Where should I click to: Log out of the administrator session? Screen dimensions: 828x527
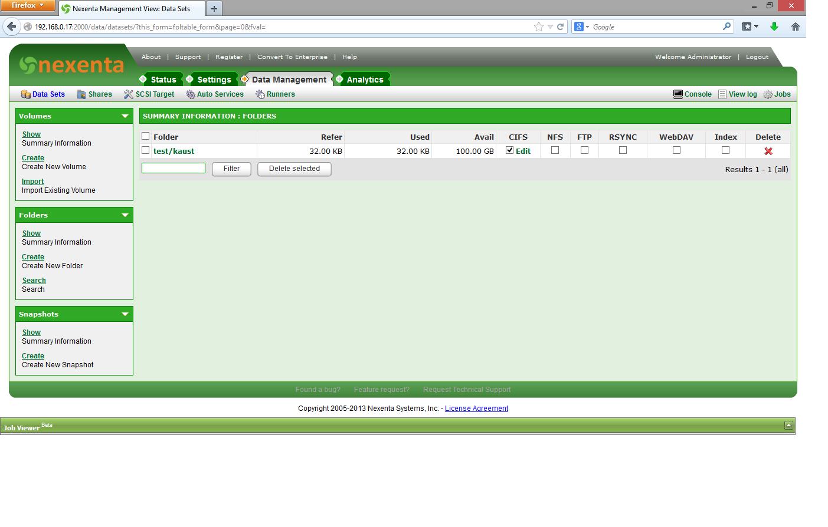click(757, 57)
